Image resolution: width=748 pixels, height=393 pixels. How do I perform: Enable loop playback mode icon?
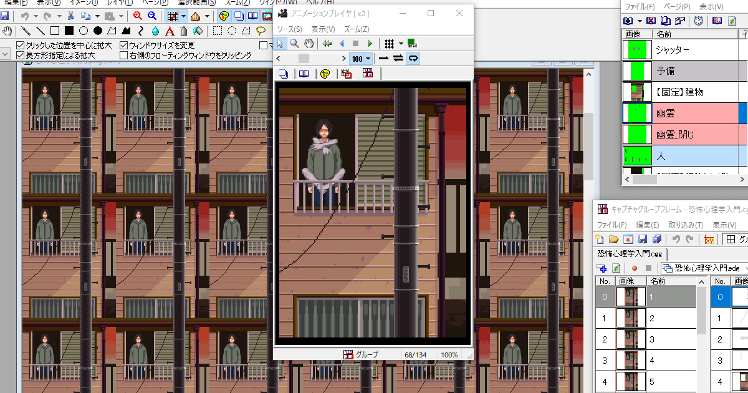pyautogui.click(x=413, y=58)
